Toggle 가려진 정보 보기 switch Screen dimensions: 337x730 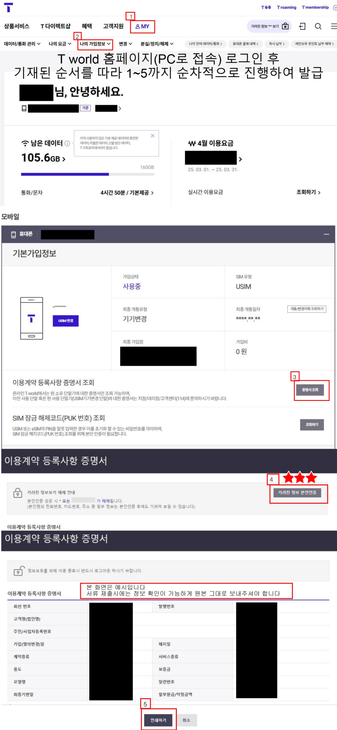point(269,26)
